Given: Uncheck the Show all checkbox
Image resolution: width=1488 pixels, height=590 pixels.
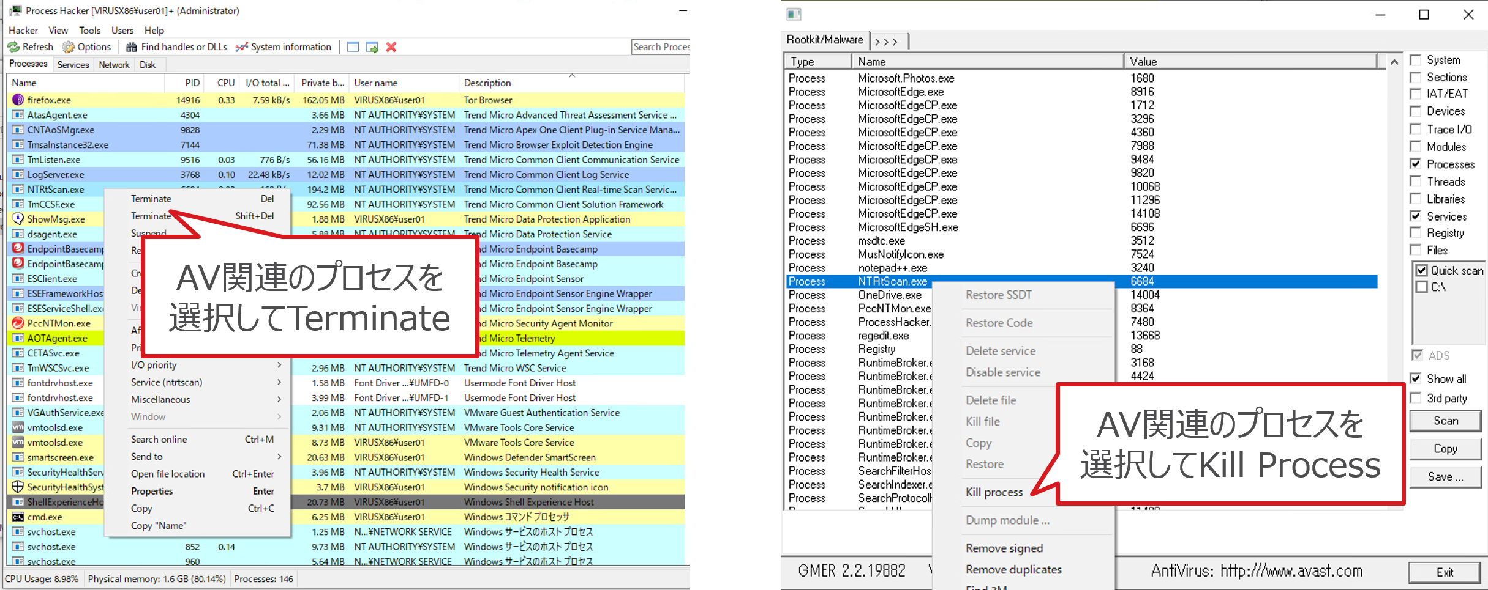Looking at the screenshot, I should (1415, 378).
